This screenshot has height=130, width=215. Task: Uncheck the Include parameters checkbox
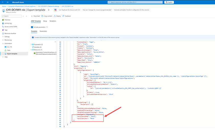click(x=32, y=27)
